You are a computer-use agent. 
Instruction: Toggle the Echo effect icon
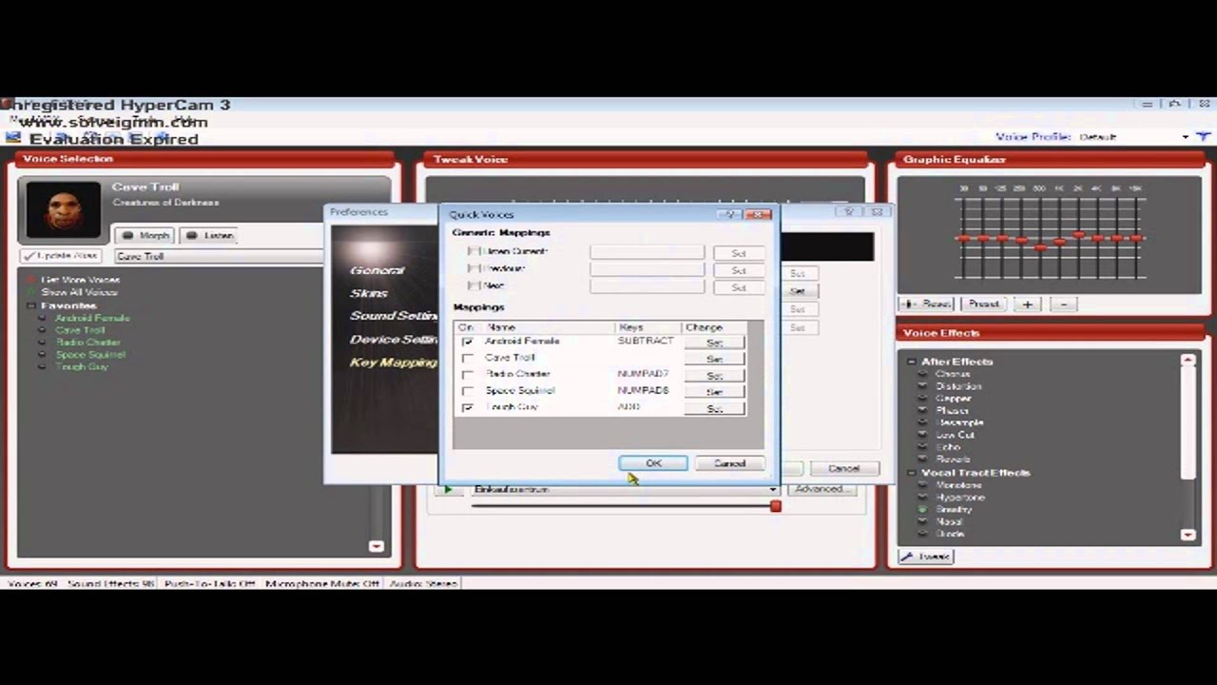tap(922, 447)
